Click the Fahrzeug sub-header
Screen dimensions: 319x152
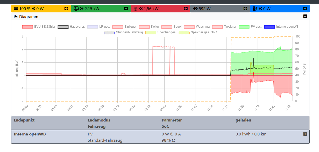click(x=97, y=126)
